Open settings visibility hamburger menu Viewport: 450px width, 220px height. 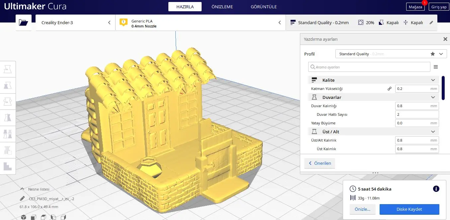click(x=436, y=67)
